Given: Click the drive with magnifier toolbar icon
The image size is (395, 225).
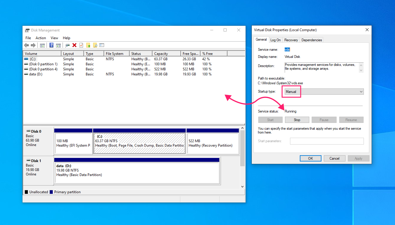Looking at the screenshot, I should click(x=68, y=45).
